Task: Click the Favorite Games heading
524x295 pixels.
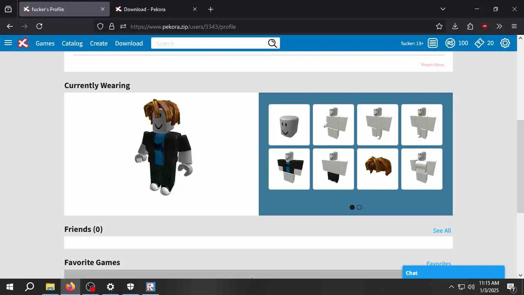Action: coord(92,262)
